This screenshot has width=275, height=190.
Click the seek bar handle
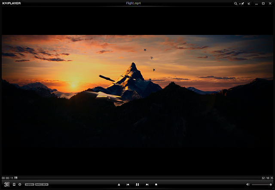[x=16, y=178]
